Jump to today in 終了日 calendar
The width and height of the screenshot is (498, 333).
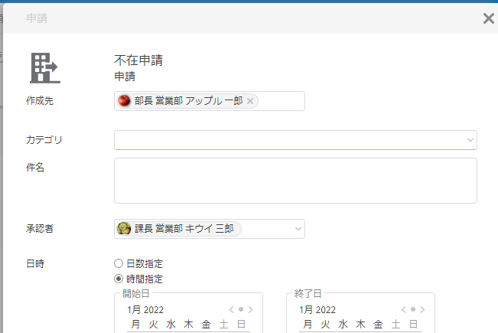(x=413, y=309)
